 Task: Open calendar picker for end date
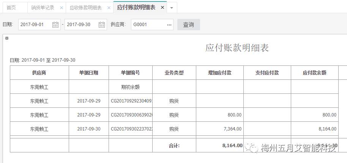[x=102, y=25]
